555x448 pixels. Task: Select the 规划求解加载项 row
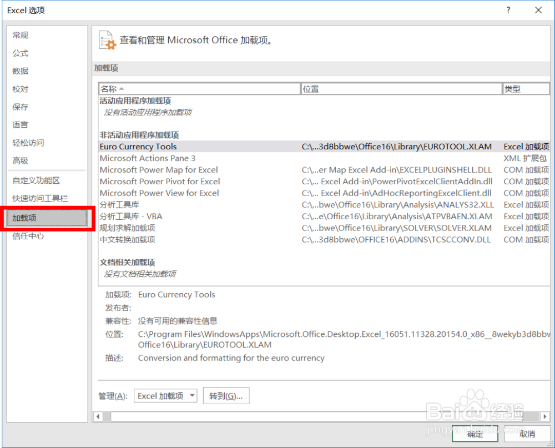(x=324, y=228)
